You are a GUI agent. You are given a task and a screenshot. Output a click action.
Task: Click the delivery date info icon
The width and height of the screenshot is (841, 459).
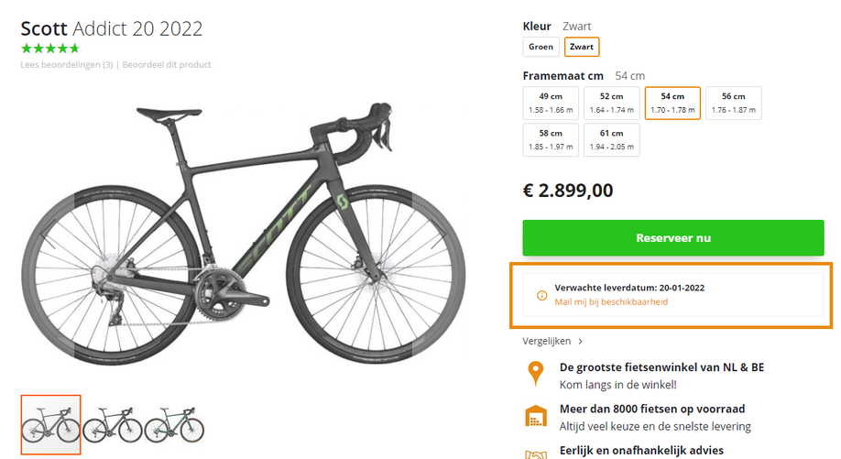coord(541,295)
